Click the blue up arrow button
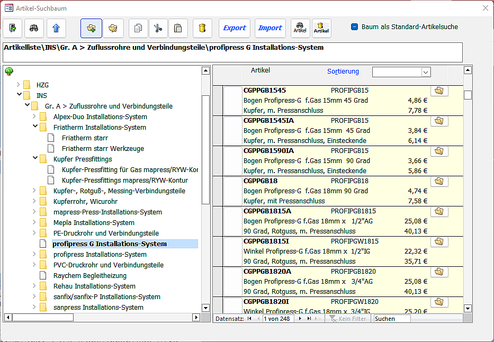 click(x=56, y=28)
